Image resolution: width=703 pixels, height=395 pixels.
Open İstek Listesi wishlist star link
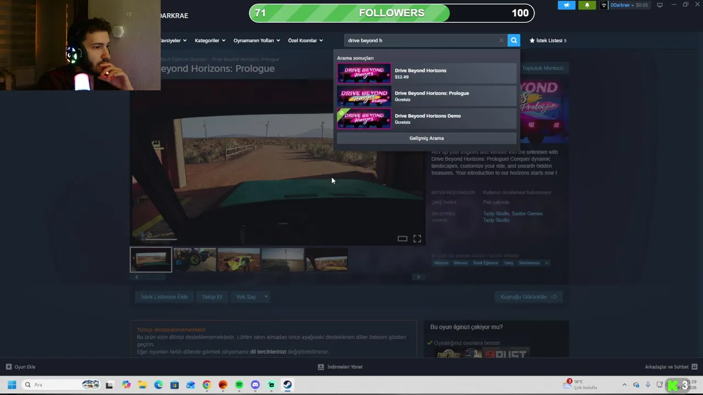tap(548, 40)
